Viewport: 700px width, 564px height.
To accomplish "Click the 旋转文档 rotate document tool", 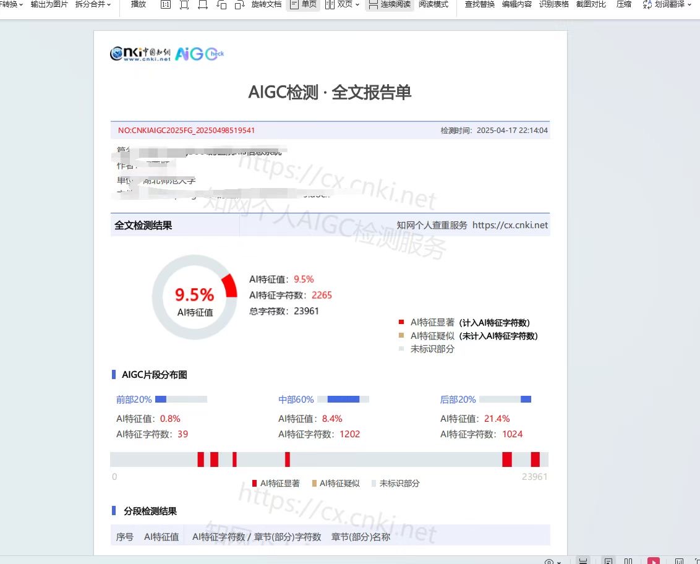I will point(267,5).
